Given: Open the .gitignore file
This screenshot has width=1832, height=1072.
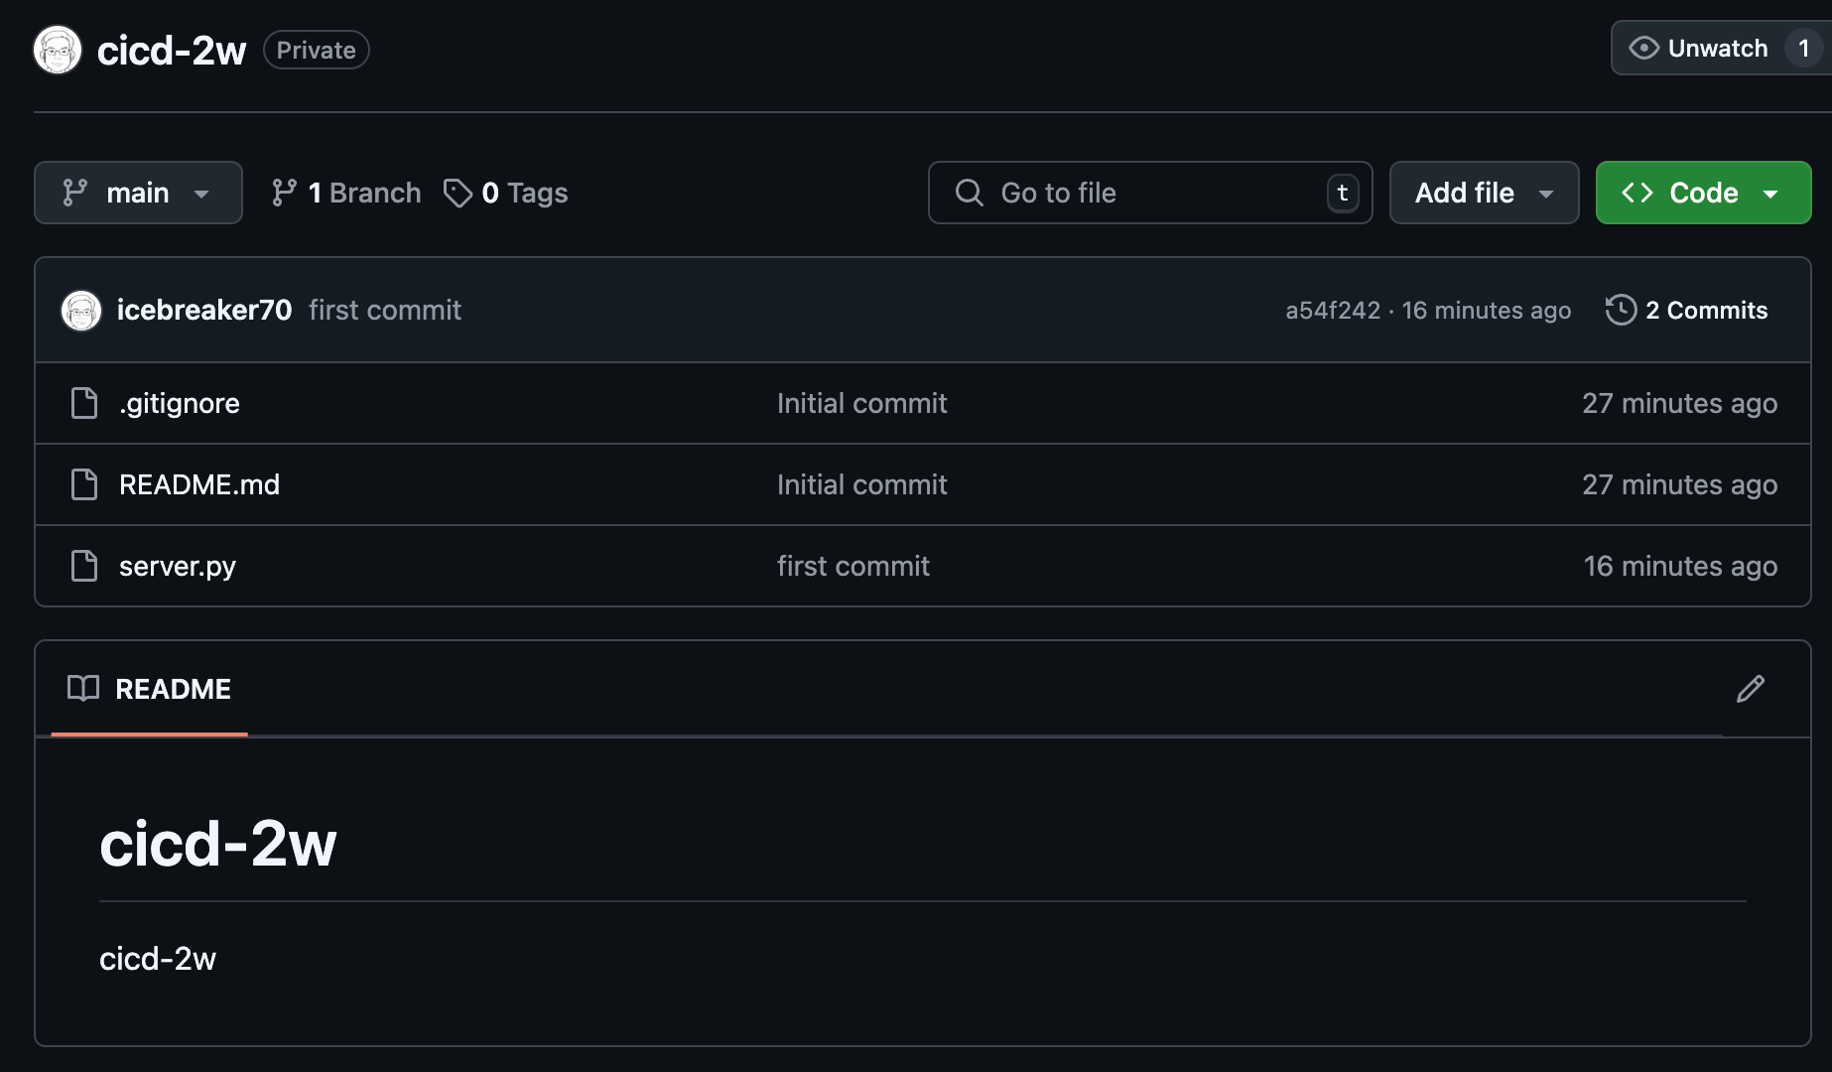Looking at the screenshot, I should pyautogui.click(x=180, y=403).
